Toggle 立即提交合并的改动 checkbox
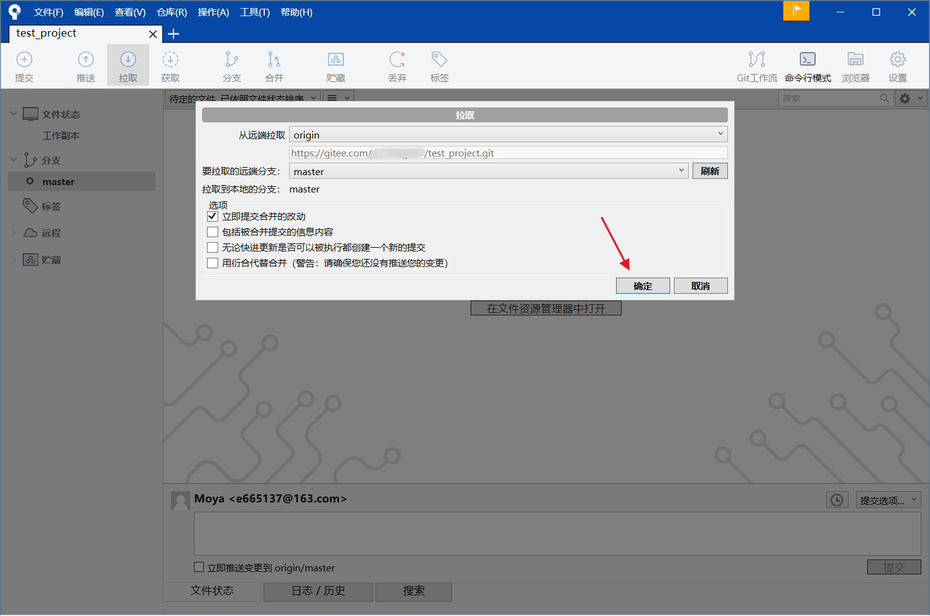930x616 pixels. [213, 216]
